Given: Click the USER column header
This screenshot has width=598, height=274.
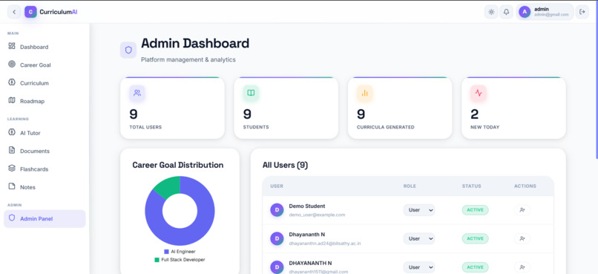Looking at the screenshot, I should 277,186.
